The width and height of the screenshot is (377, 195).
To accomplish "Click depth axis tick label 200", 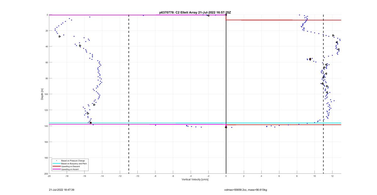I will [46, 174].
